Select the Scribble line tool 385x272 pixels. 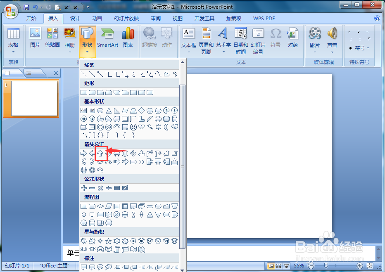tap(175, 74)
